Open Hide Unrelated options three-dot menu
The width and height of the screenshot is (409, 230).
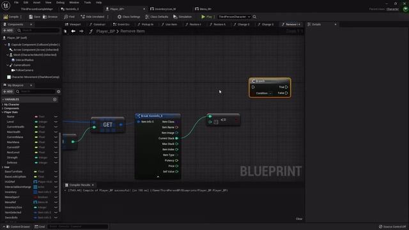pyautogui.click(x=108, y=17)
